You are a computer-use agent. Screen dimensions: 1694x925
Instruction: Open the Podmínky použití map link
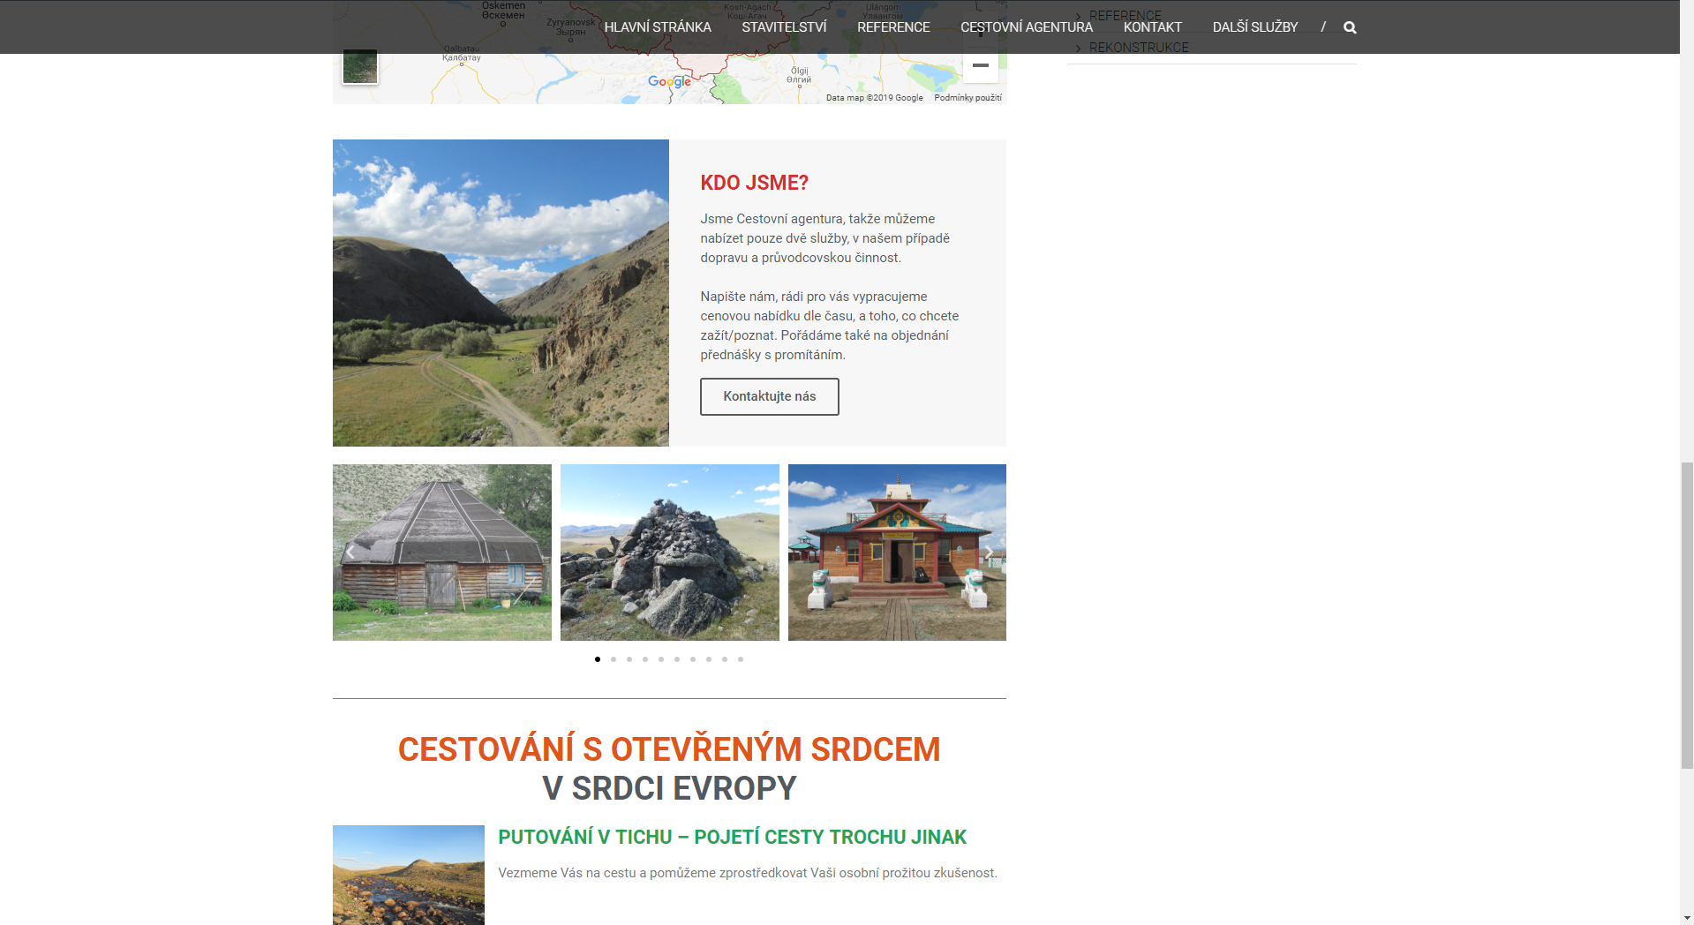(x=967, y=98)
